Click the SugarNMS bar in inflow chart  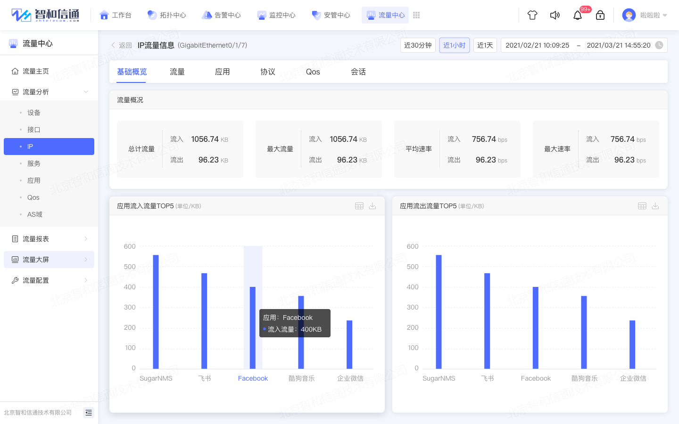tap(156, 312)
